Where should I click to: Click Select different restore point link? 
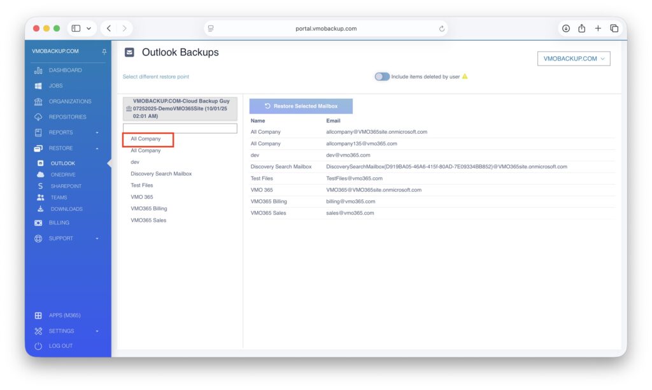coord(155,77)
